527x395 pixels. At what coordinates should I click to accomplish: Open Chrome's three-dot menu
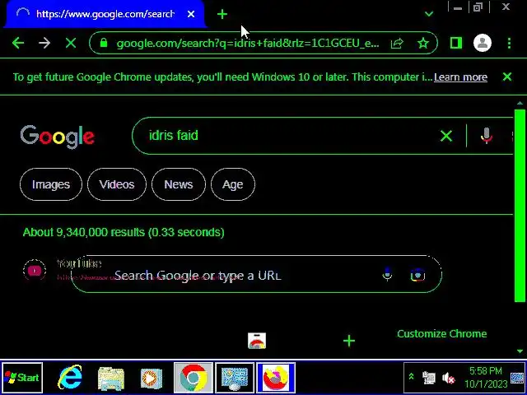click(x=509, y=43)
